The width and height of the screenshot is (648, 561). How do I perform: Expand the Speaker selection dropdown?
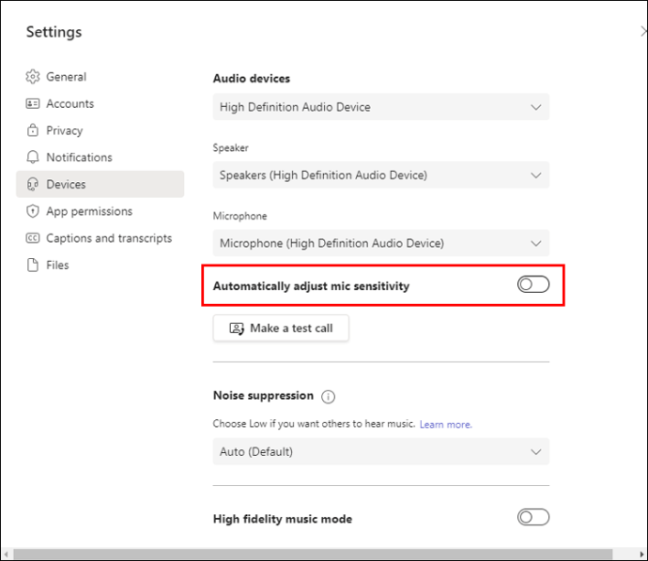pyautogui.click(x=381, y=175)
